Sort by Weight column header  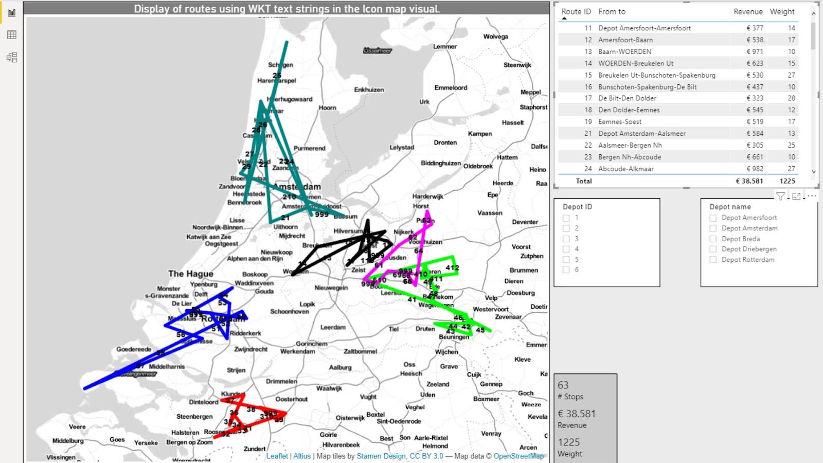tap(782, 11)
